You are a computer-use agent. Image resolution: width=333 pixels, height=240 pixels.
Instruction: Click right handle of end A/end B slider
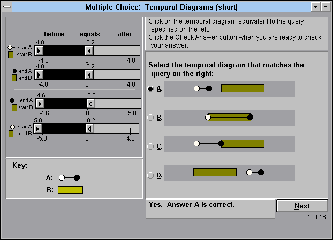[89, 75]
